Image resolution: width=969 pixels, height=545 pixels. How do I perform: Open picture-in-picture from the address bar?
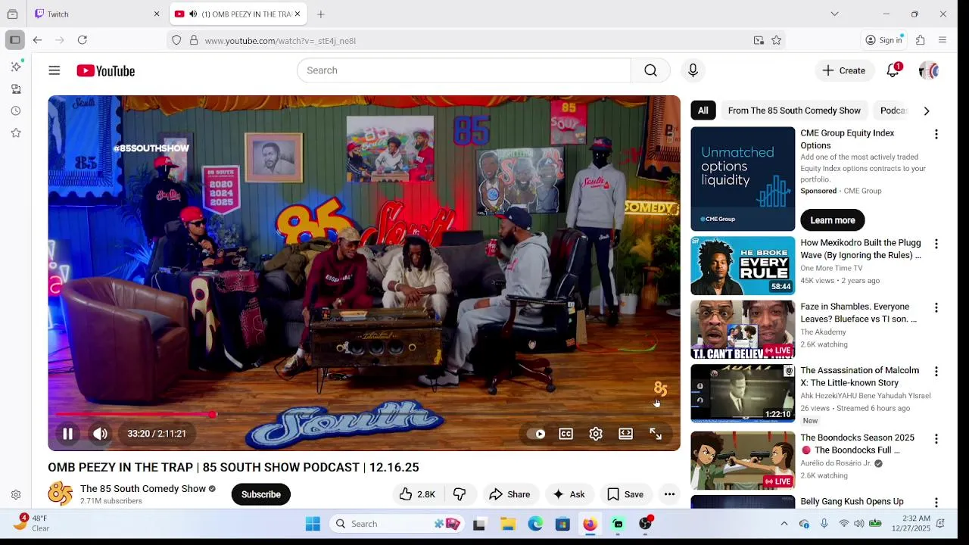[x=759, y=40]
